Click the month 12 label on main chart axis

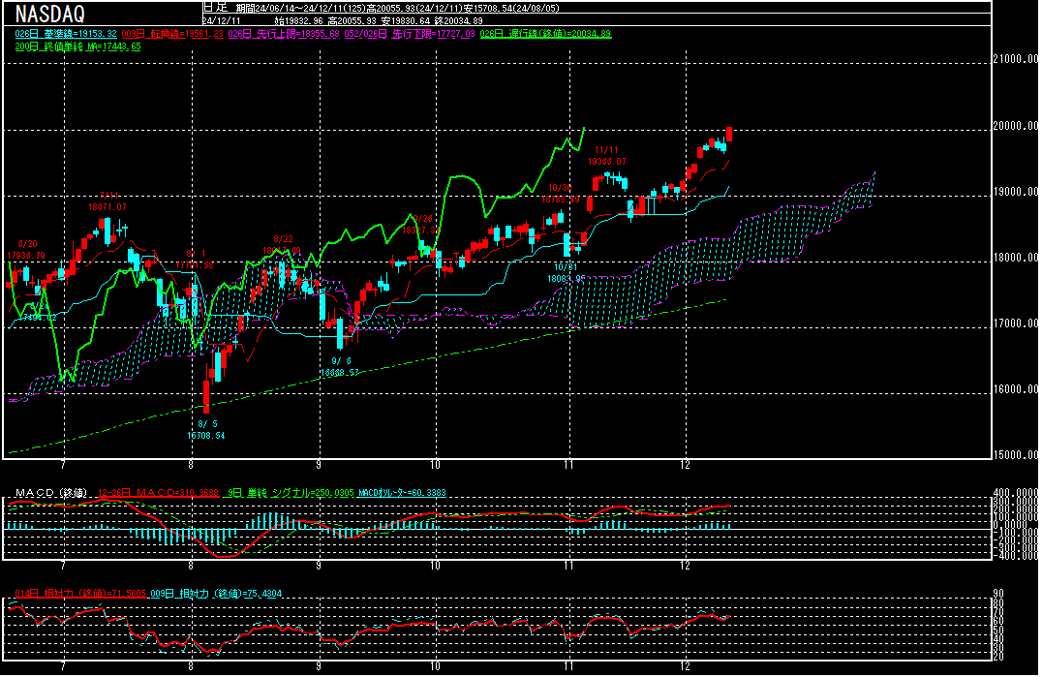click(x=685, y=465)
